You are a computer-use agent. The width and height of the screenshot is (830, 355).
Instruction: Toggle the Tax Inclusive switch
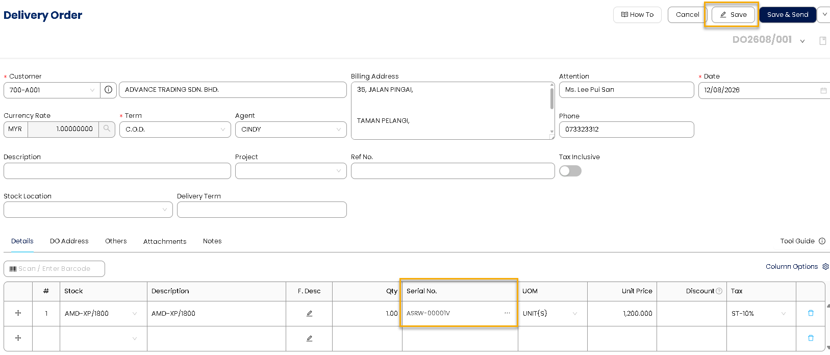pyautogui.click(x=570, y=171)
